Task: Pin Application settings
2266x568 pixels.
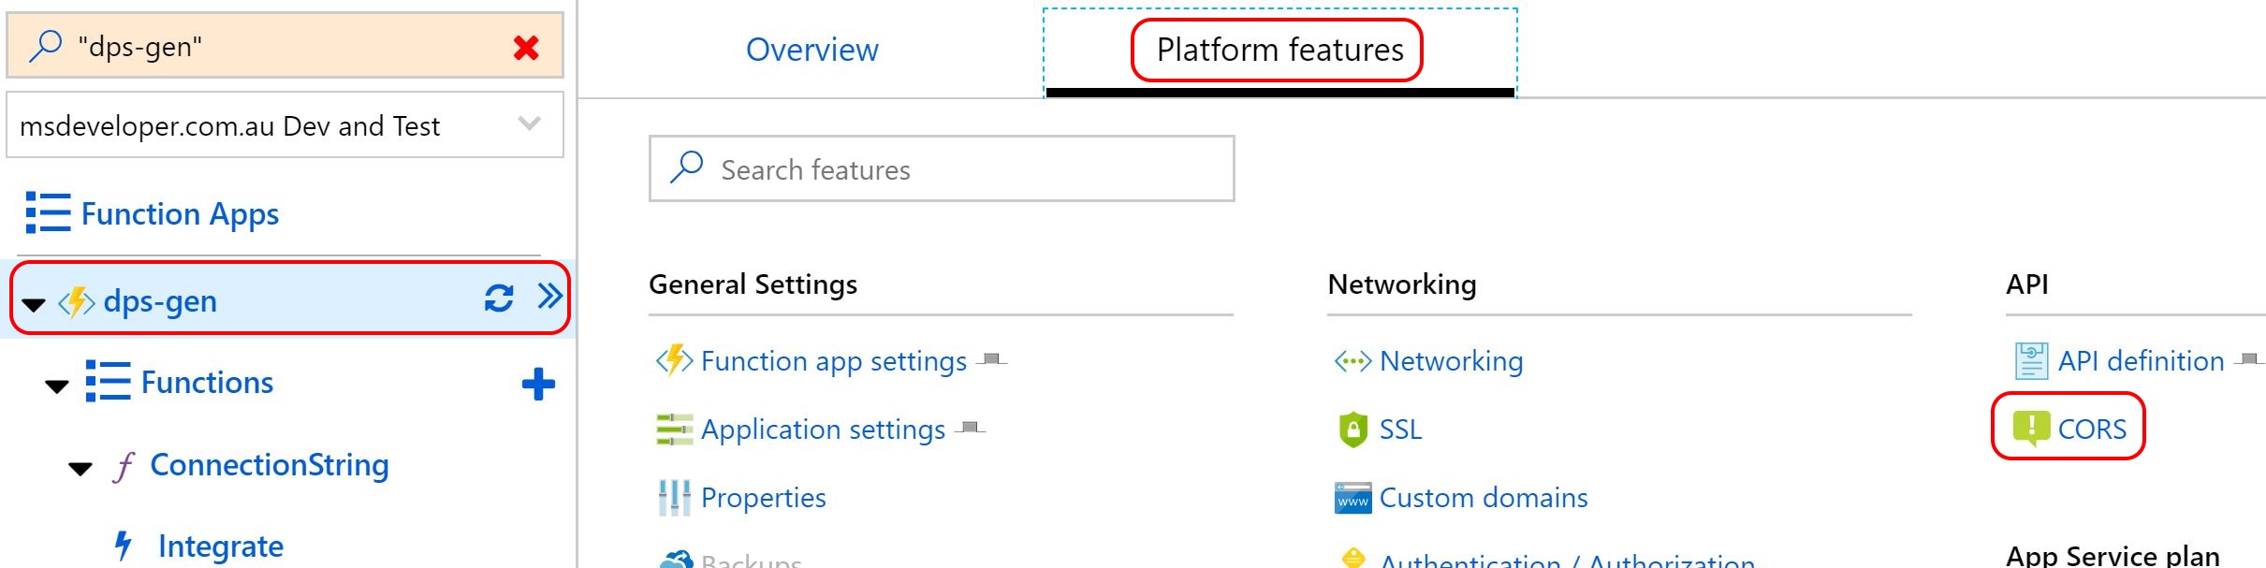Action: 971,428
